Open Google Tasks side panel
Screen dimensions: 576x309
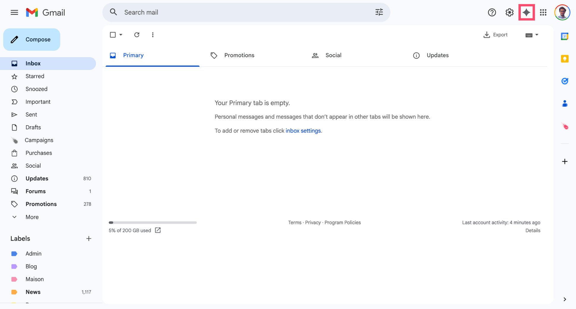pos(564,81)
